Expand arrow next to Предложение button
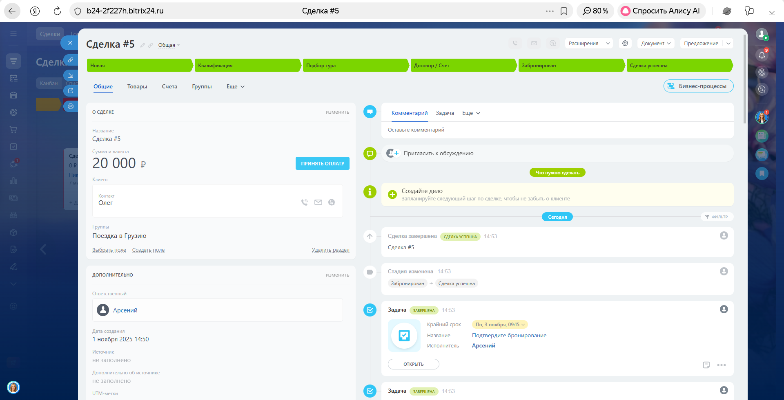Screen dimensions: 784x400 pyautogui.click(x=728, y=43)
